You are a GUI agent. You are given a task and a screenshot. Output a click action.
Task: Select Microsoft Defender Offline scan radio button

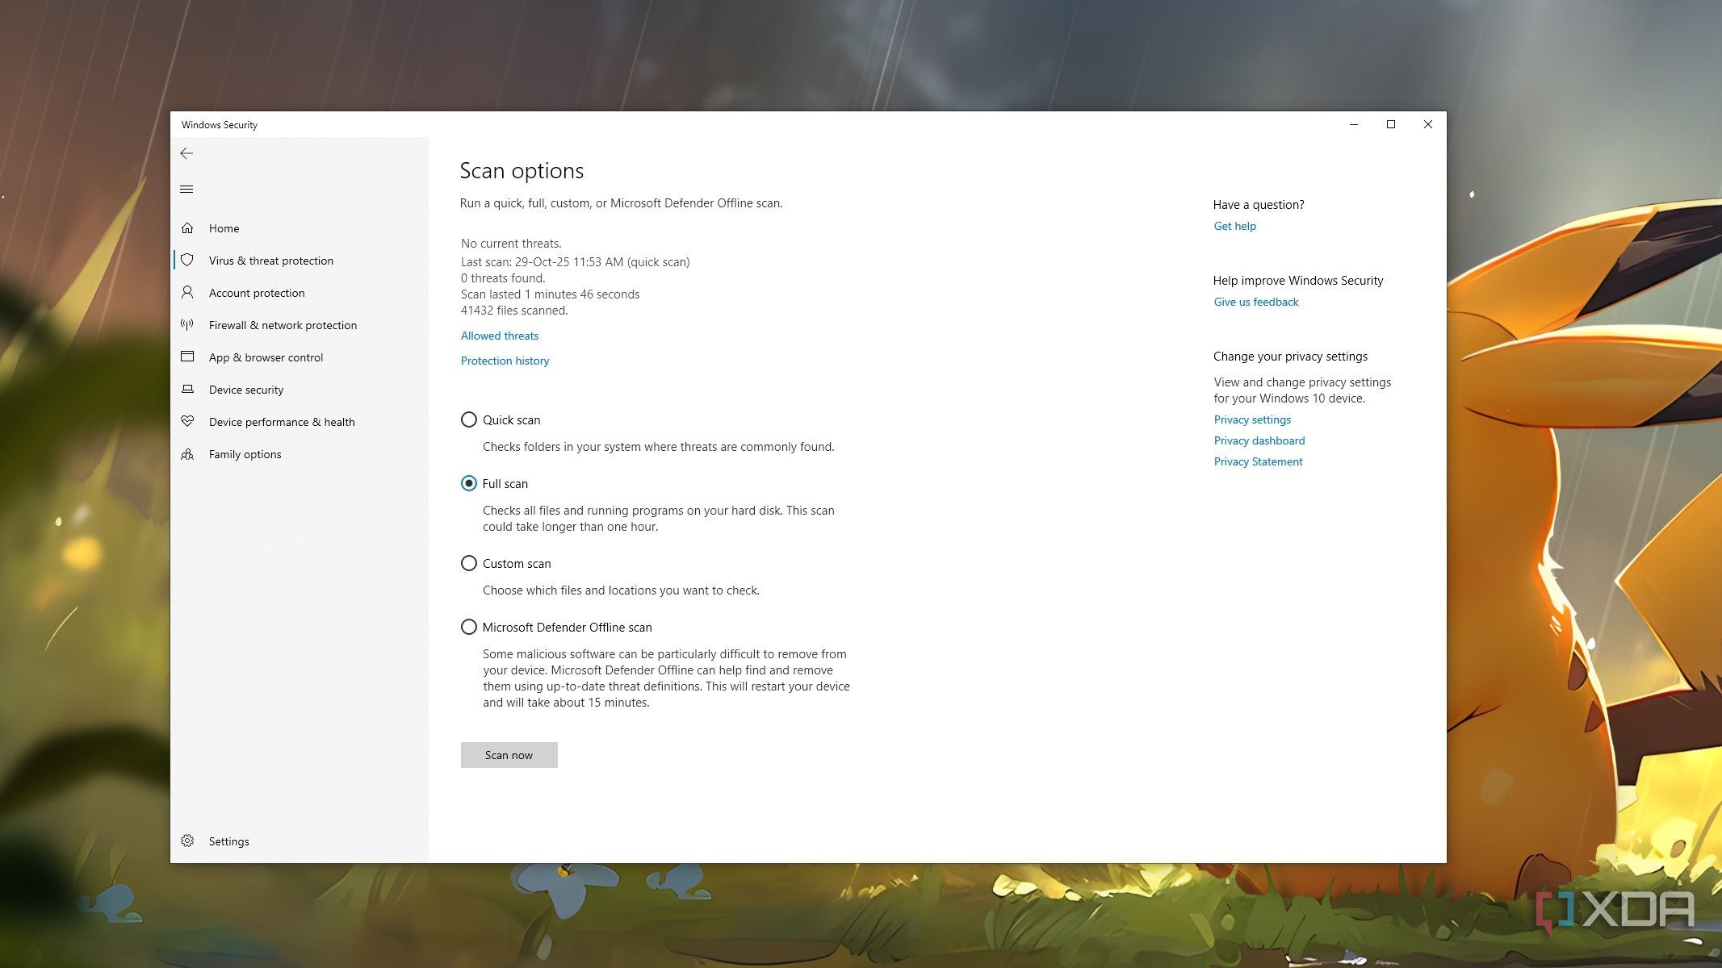[x=468, y=627]
